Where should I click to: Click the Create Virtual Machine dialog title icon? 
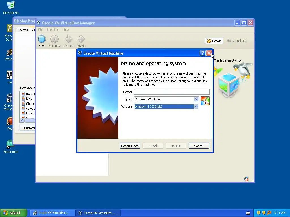(80, 53)
